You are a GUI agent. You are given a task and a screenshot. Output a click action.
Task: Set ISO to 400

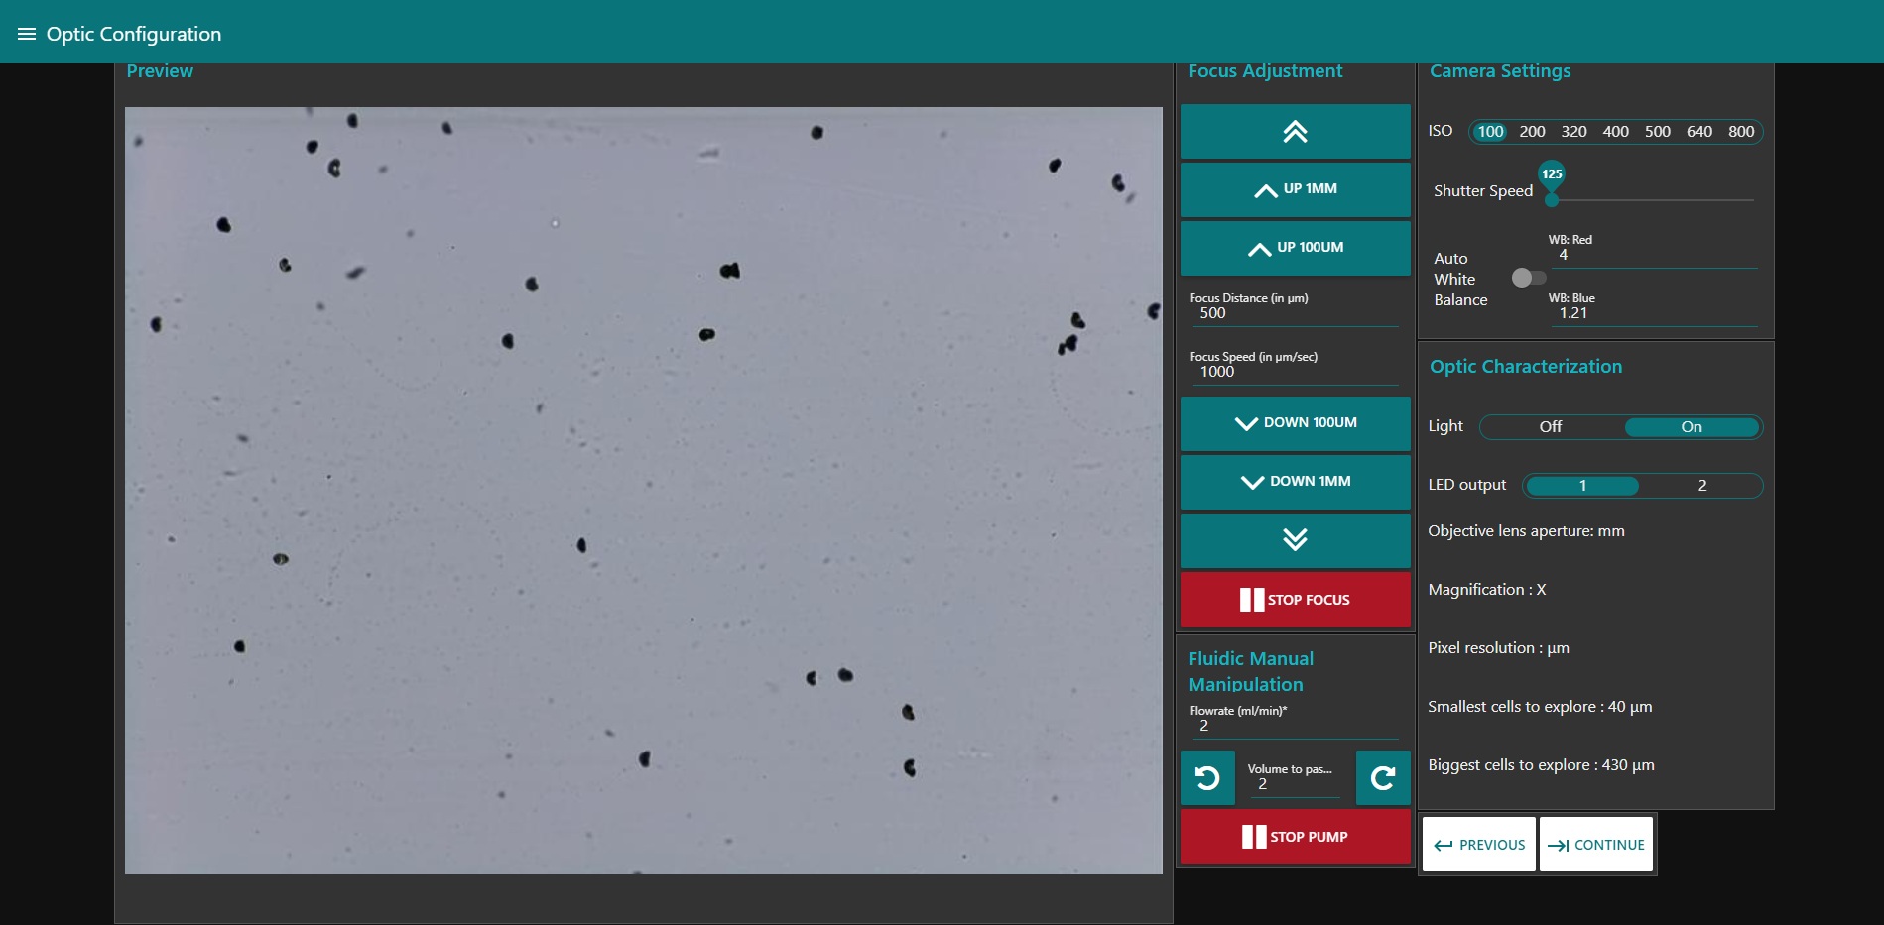point(1615,132)
